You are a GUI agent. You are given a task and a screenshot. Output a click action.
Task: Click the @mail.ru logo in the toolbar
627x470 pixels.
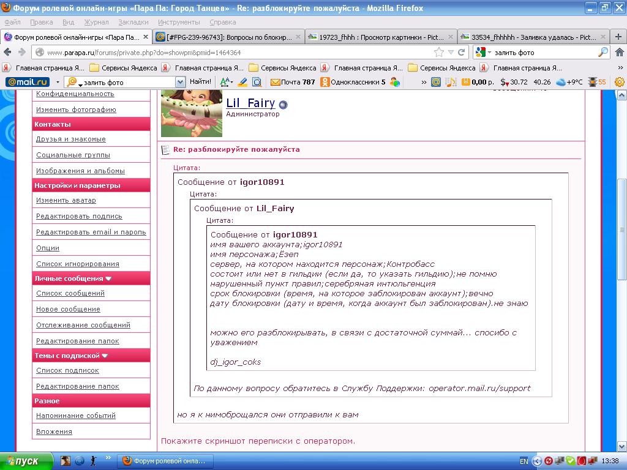tap(27, 82)
